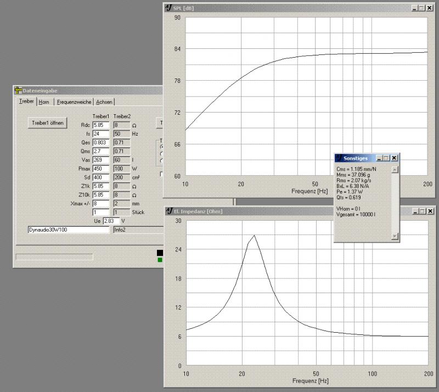439x392 pixels.
Task: Click the SPL [dB] window title icon
Action: 169,8
